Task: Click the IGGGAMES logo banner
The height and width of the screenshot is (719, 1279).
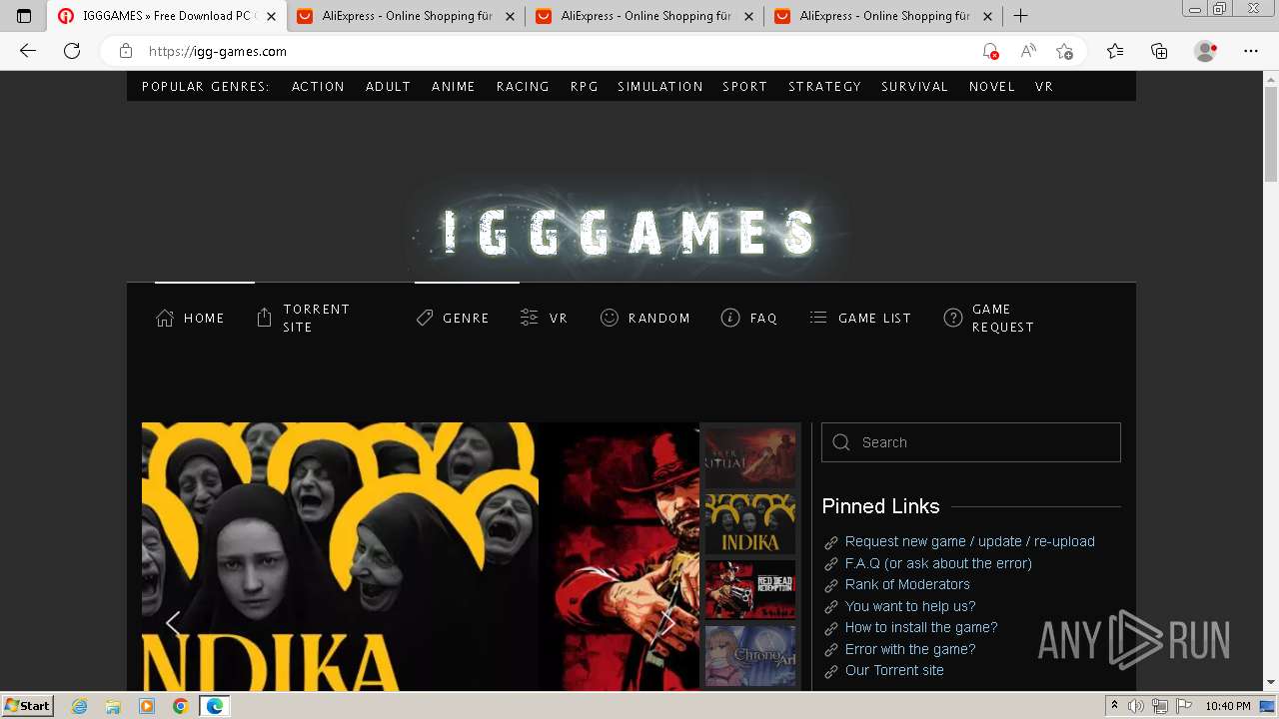Action: (630, 232)
